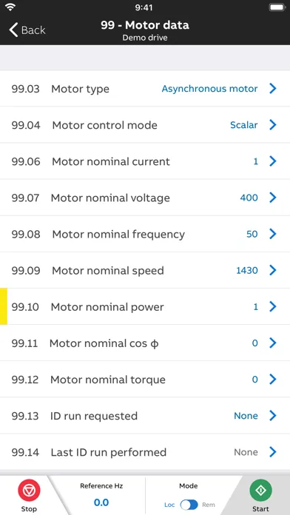Tap the Wi-Fi status icon
This screenshot has width=290, height=515.
[x=11, y=7]
